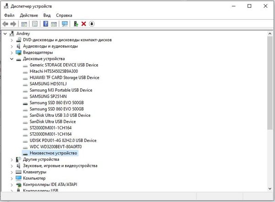Maximize the Диспетчер устройств window
The image size is (275, 202).
click(249, 6)
